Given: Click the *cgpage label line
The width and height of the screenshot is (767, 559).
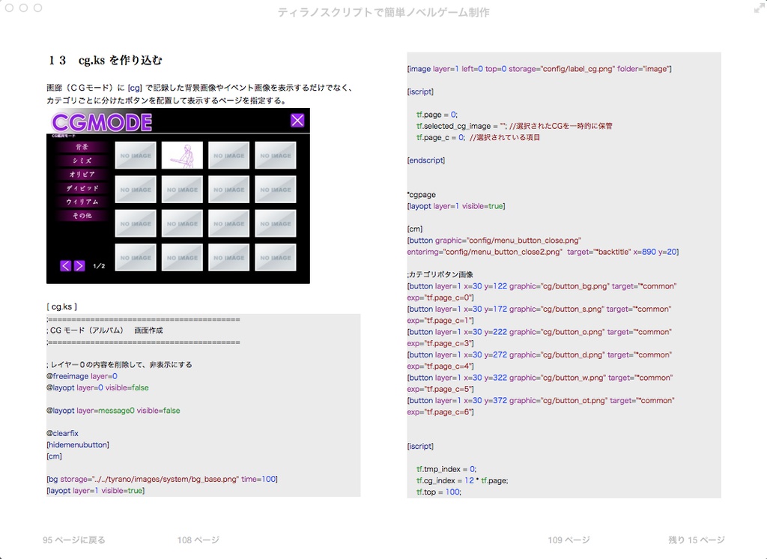Looking at the screenshot, I should tap(421, 194).
